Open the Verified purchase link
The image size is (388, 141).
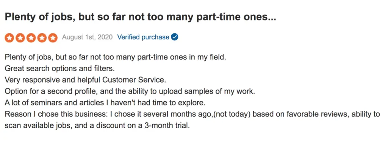point(143,38)
